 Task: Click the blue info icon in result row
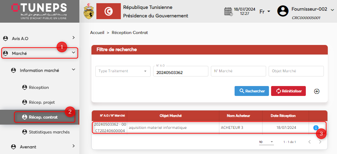(x=315, y=128)
